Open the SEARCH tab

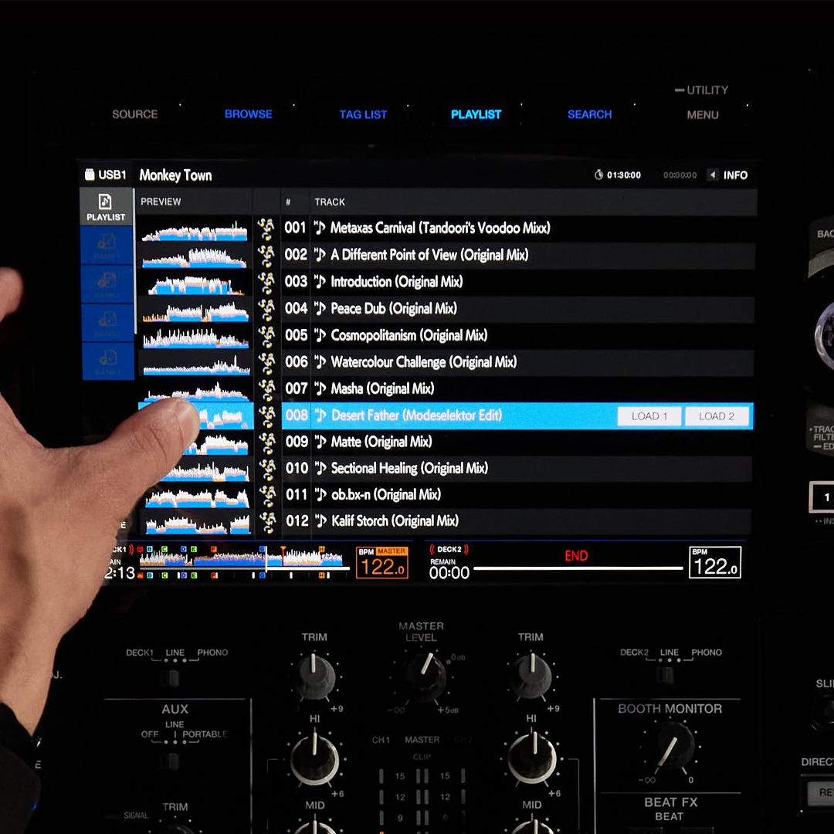click(x=589, y=114)
